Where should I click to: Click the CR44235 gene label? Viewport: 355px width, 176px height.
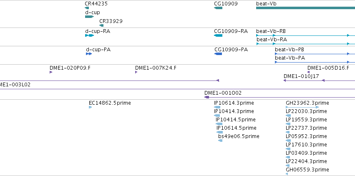[x=96, y=4]
